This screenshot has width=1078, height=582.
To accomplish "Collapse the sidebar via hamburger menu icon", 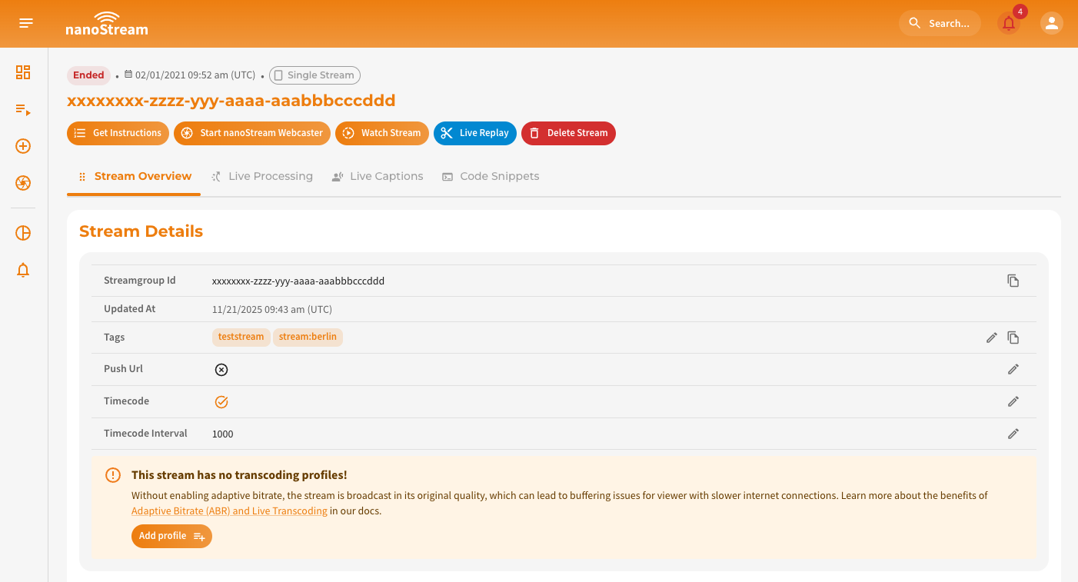I will pos(25,22).
